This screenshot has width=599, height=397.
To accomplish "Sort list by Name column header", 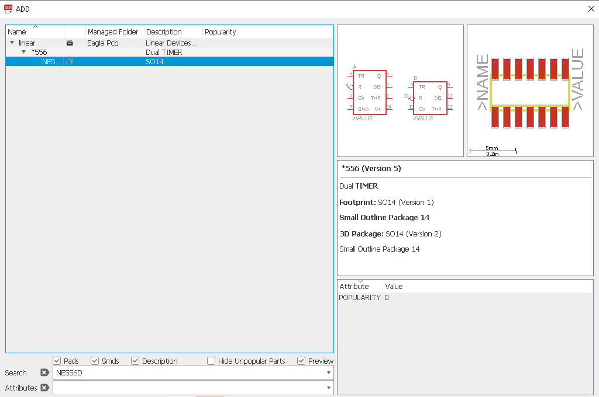I will pos(35,32).
